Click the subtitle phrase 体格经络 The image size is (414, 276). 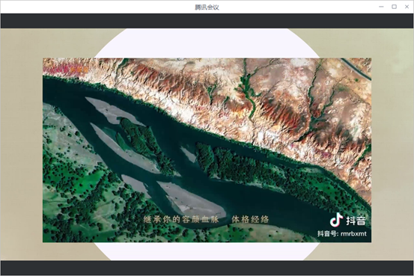[x=250, y=219]
